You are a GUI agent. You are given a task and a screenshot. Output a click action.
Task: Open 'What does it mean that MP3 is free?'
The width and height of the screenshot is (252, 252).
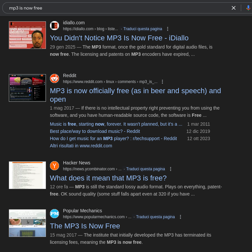(x=108, y=178)
